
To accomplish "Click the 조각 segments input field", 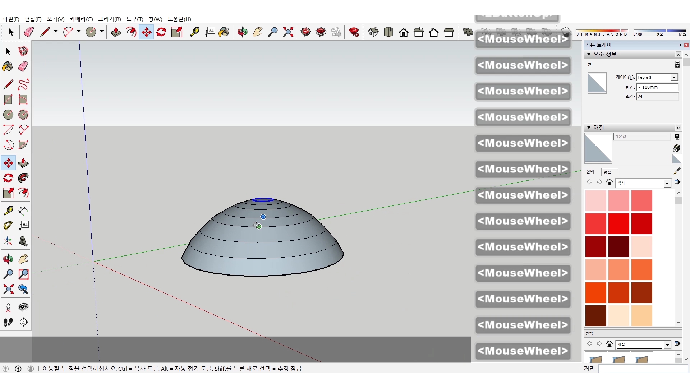I will [x=657, y=97].
